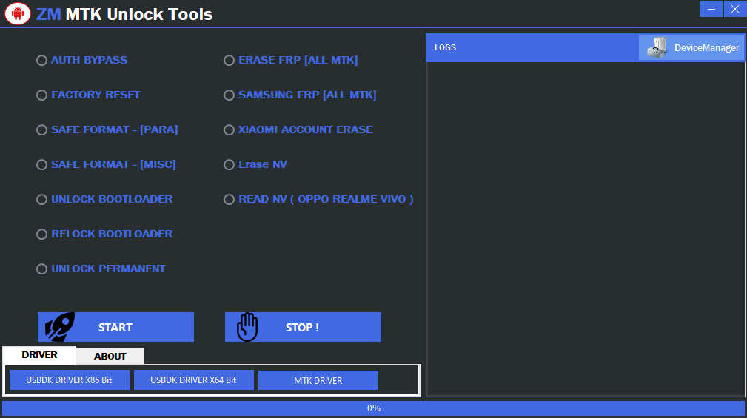Select RELOCK BOOTLOADER radio button
This screenshot has width=747, height=418.
(x=42, y=235)
